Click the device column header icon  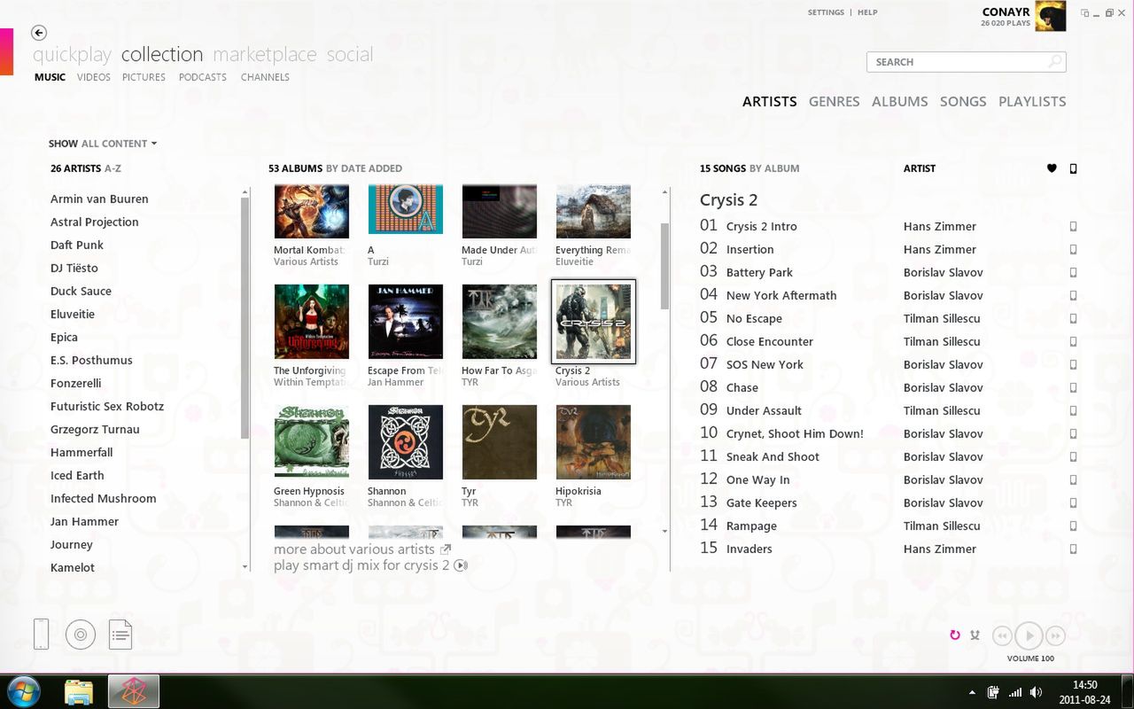coord(1073,168)
